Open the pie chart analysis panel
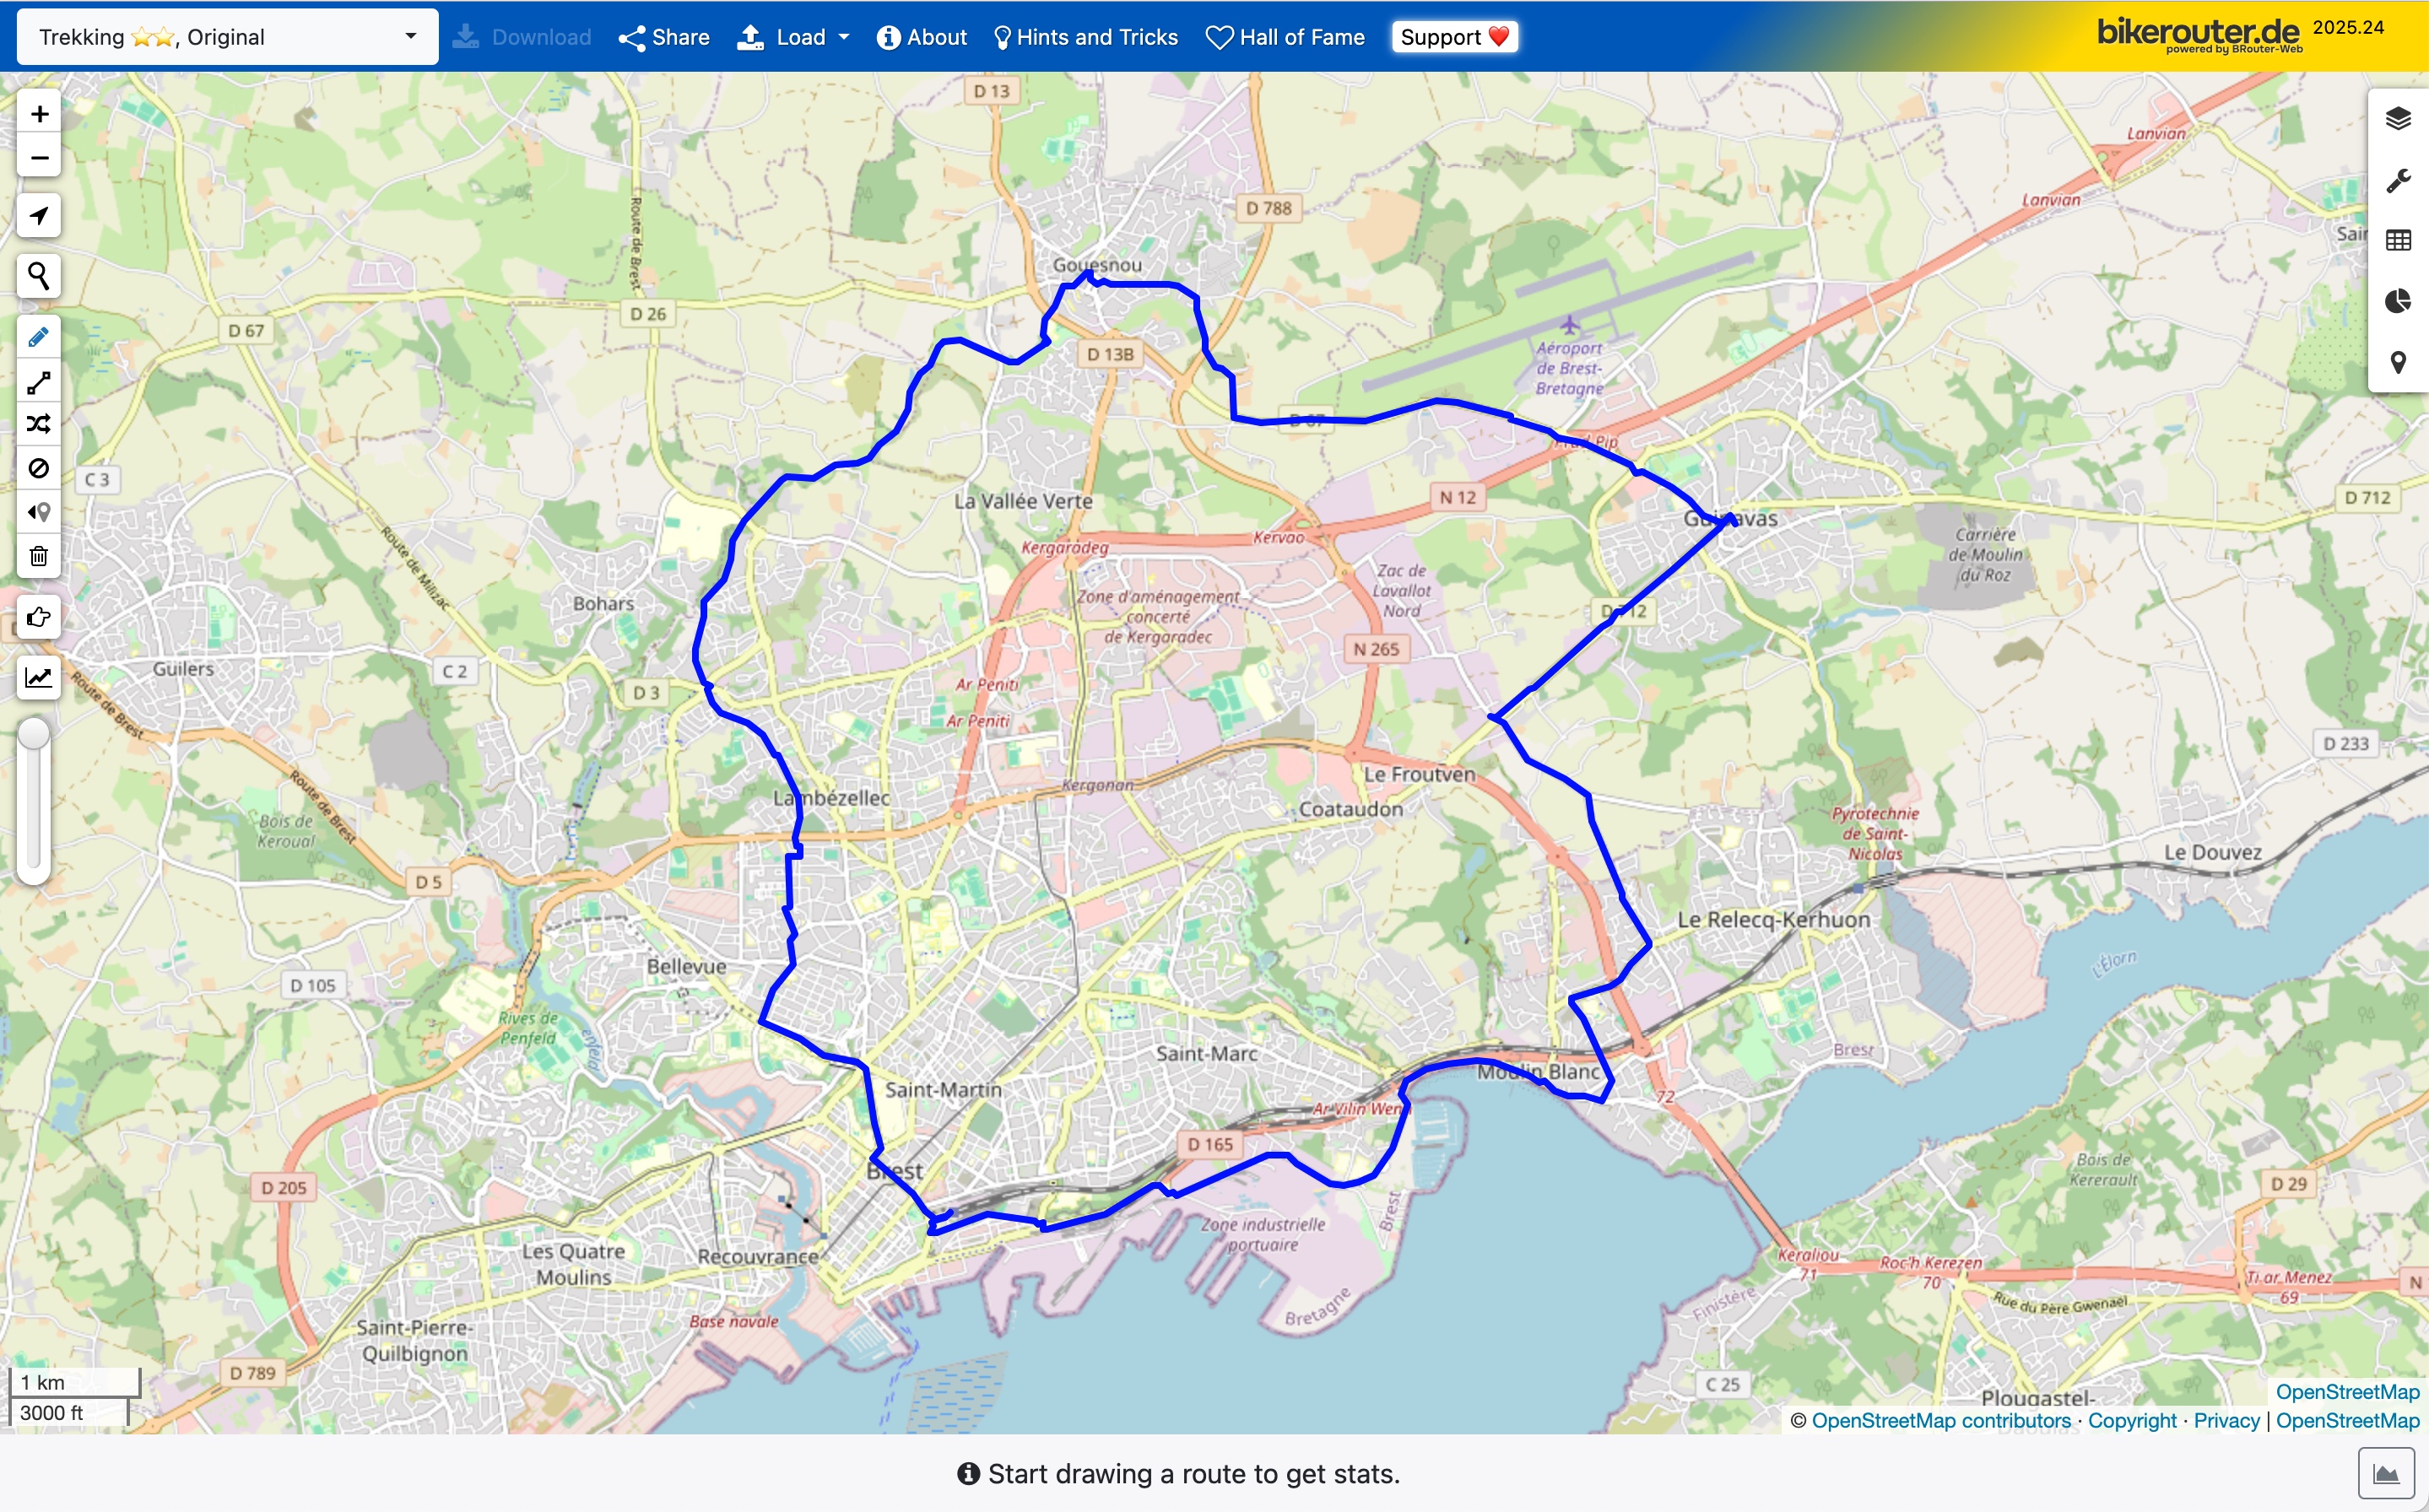The width and height of the screenshot is (2429, 1512). (2397, 301)
